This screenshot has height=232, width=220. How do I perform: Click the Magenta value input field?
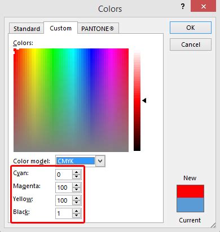[64, 188]
